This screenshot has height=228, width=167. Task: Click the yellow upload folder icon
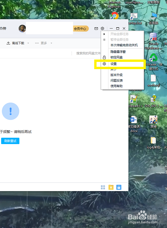[111, 187]
